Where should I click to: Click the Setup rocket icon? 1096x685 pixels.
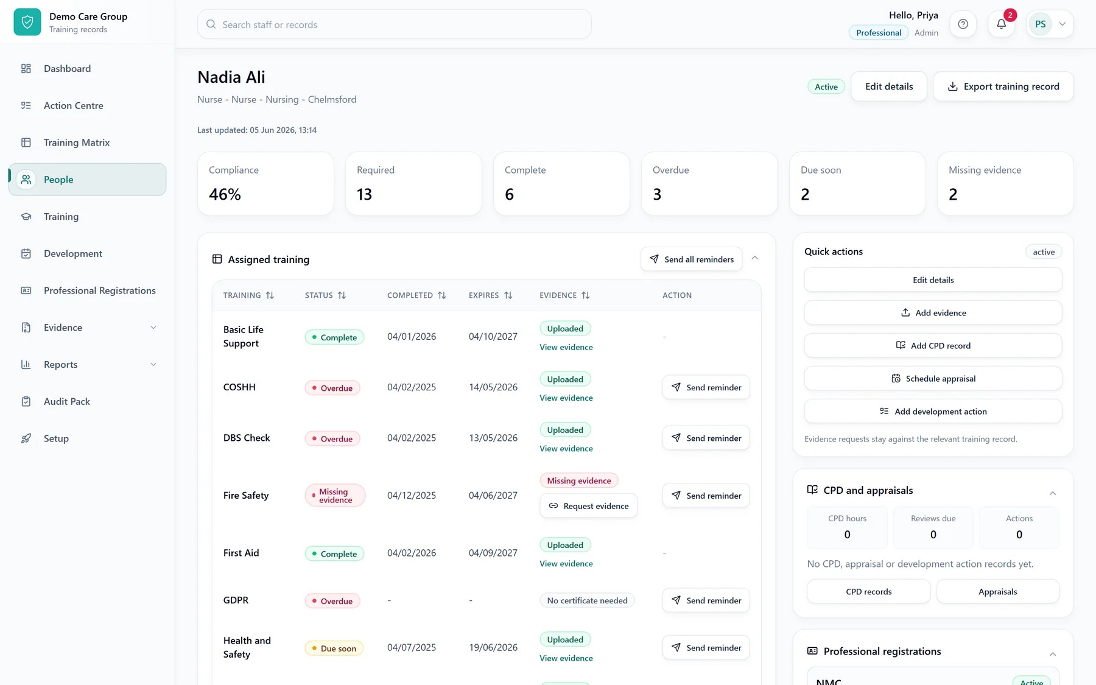[26, 438]
